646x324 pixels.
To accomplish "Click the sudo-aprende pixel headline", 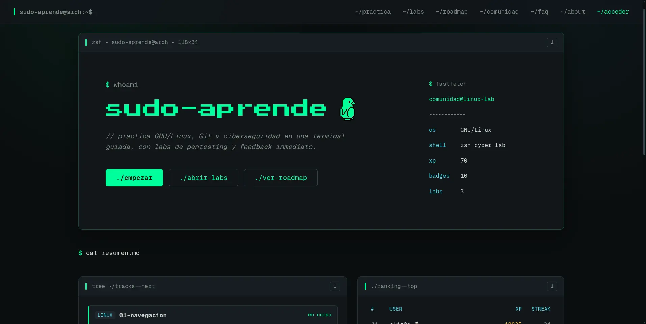I will coord(216,108).
